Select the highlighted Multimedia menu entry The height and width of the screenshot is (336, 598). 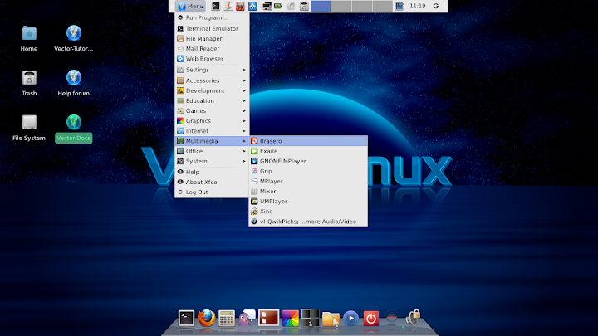(212, 141)
